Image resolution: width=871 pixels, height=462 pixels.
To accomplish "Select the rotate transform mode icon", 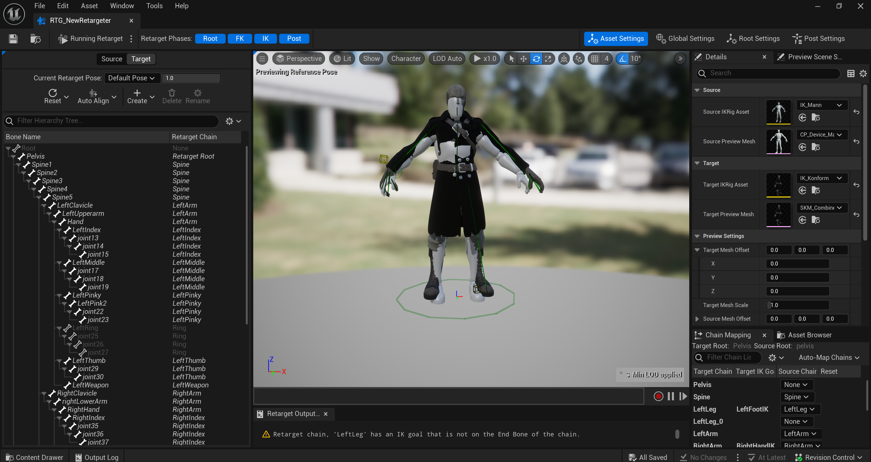I will [x=536, y=59].
